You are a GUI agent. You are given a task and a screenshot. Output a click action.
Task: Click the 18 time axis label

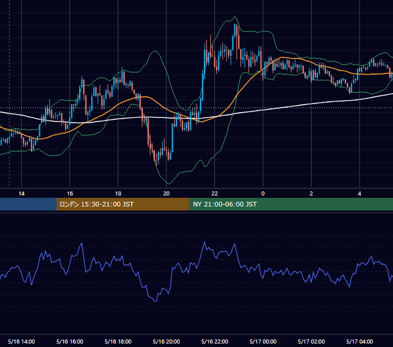tap(118, 194)
